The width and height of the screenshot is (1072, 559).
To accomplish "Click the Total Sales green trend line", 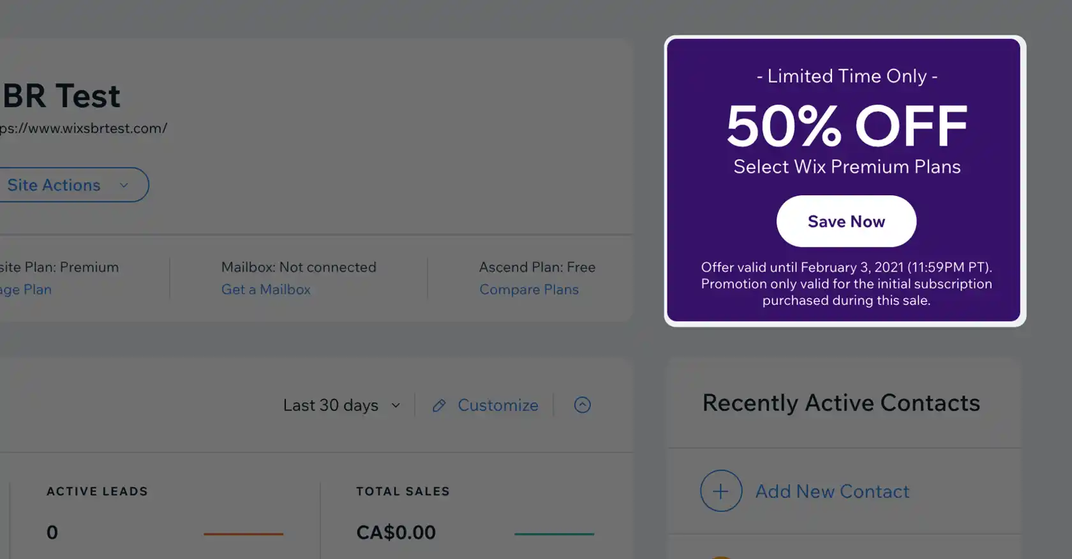I will (554, 533).
